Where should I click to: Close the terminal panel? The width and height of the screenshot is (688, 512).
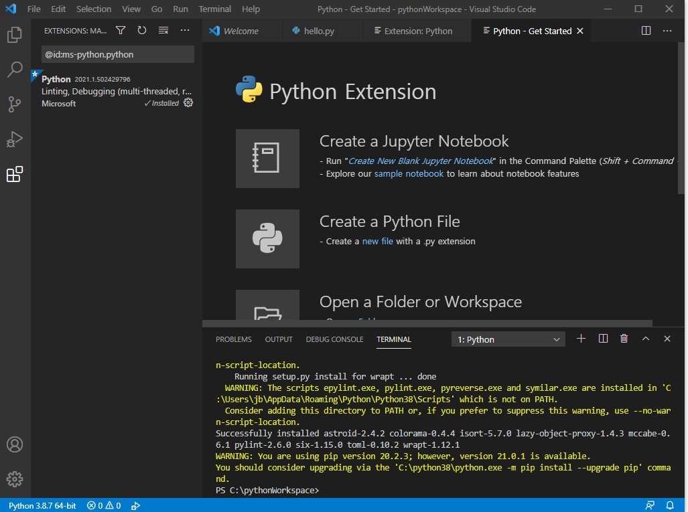click(x=667, y=339)
